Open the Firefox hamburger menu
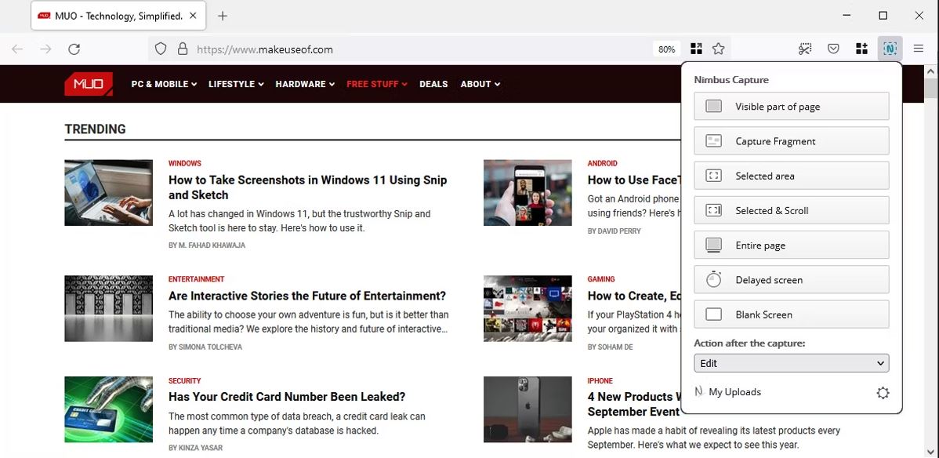 [918, 49]
